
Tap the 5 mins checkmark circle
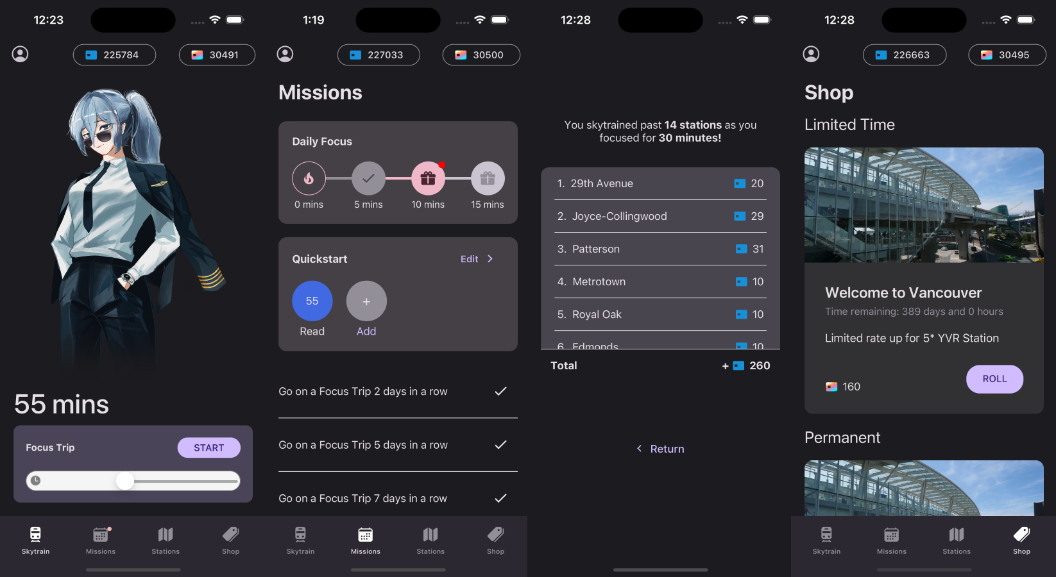click(368, 178)
